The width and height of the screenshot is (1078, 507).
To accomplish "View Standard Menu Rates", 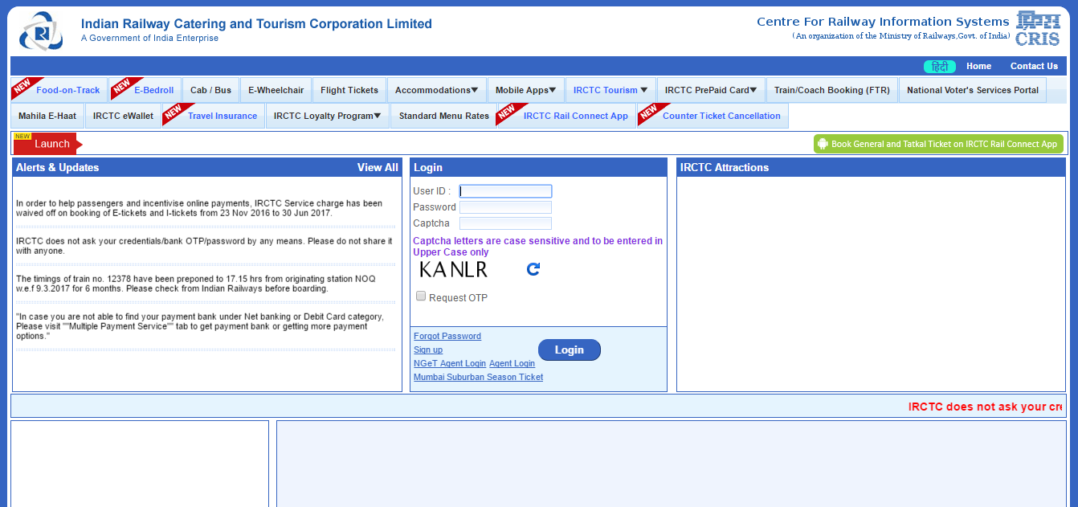I will click(443, 116).
